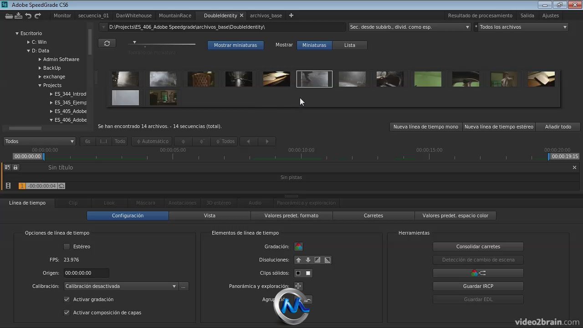Click the color circles tool button in Herramientas

coord(478,273)
